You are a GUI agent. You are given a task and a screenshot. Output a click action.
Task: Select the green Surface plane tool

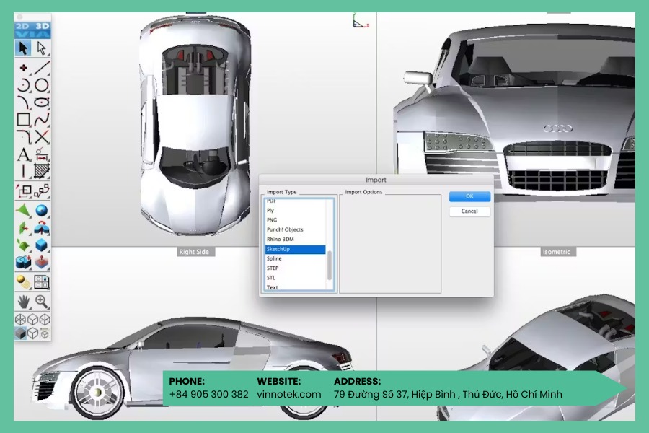coord(24,211)
